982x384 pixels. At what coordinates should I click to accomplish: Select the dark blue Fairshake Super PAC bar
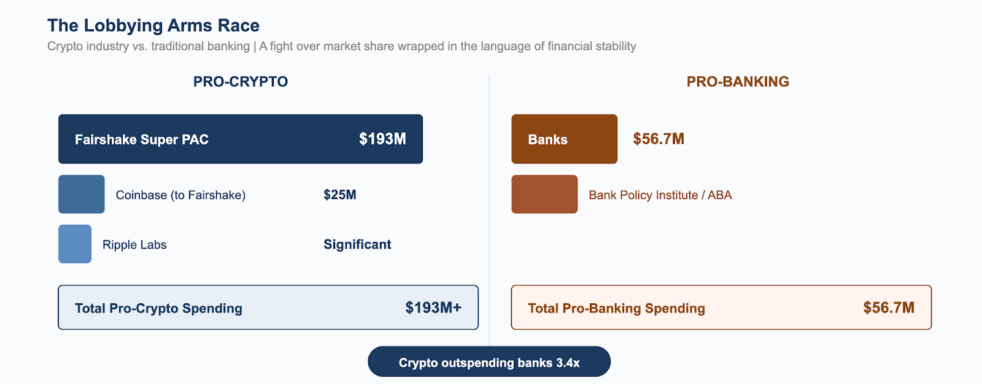click(x=240, y=139)
